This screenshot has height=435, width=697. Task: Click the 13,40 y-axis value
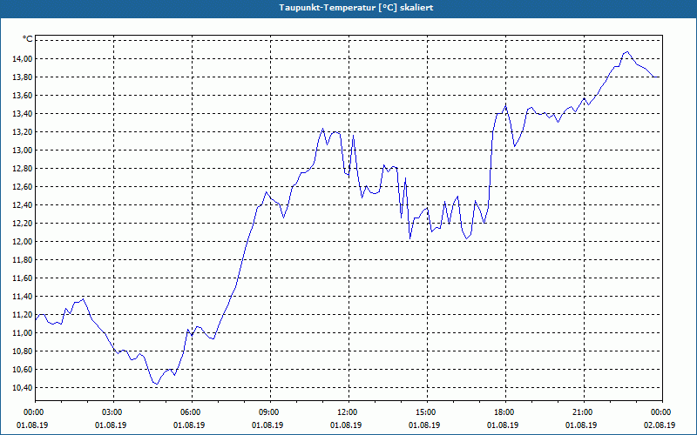coord(24,114)
